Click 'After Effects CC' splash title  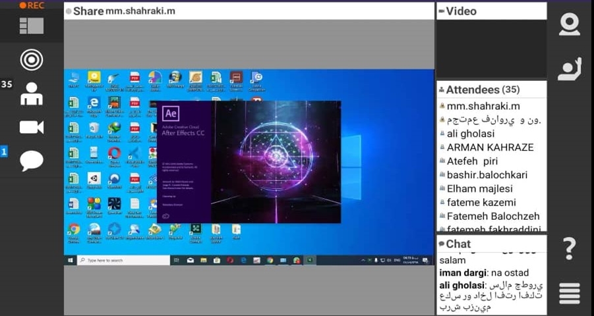tap(183, 133)
